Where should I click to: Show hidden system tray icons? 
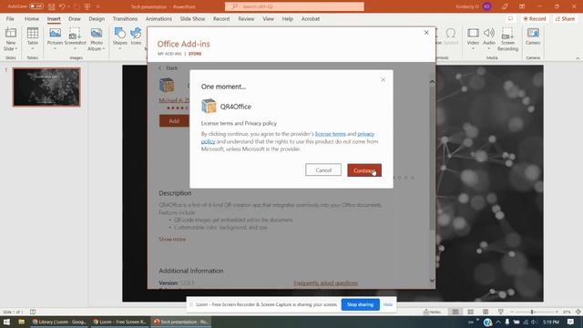(x=498, y=322)
